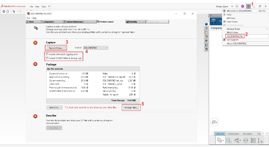
Task: Choose What's New menu entry
Action: coord(245,33)
